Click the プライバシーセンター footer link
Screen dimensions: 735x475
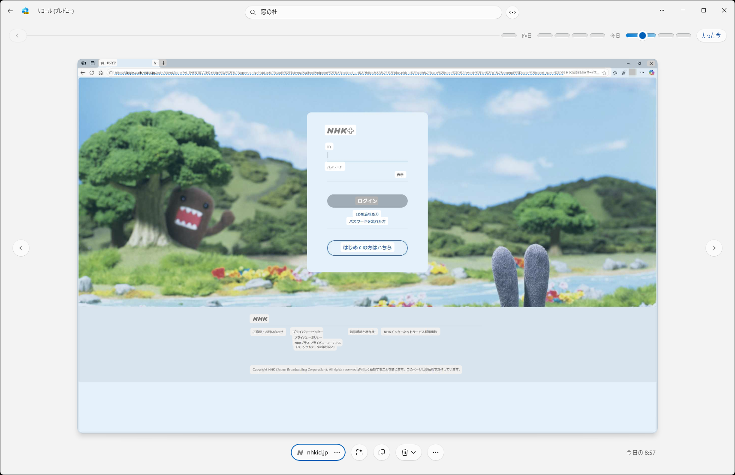[307, 332]
